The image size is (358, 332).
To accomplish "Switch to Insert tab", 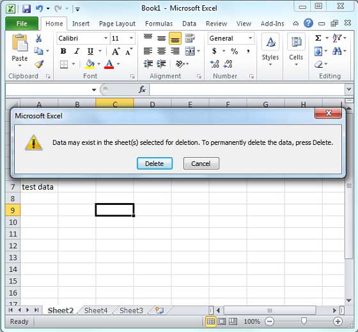I will pos(81,24).
